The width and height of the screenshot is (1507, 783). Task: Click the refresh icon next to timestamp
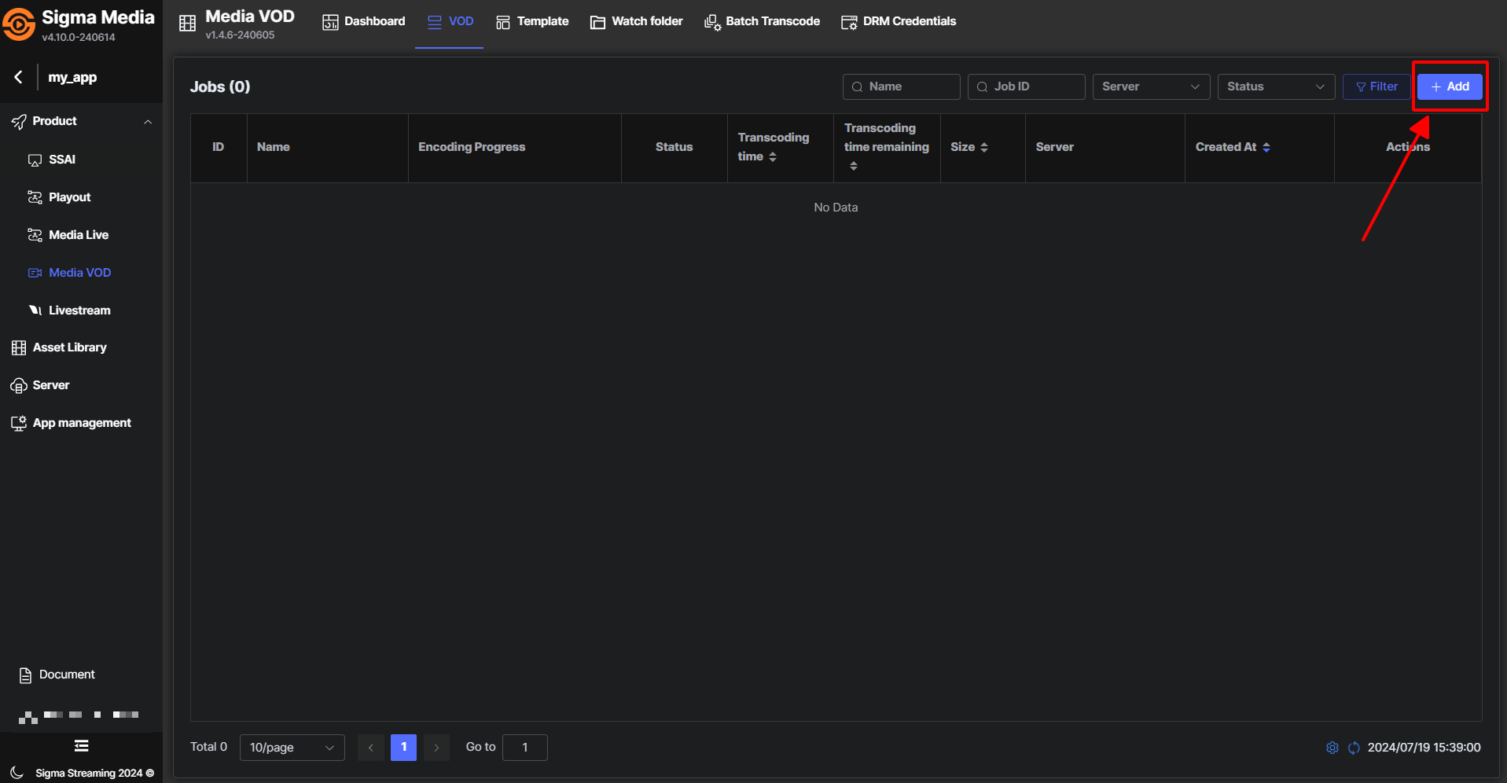(x=1354, y=748)
